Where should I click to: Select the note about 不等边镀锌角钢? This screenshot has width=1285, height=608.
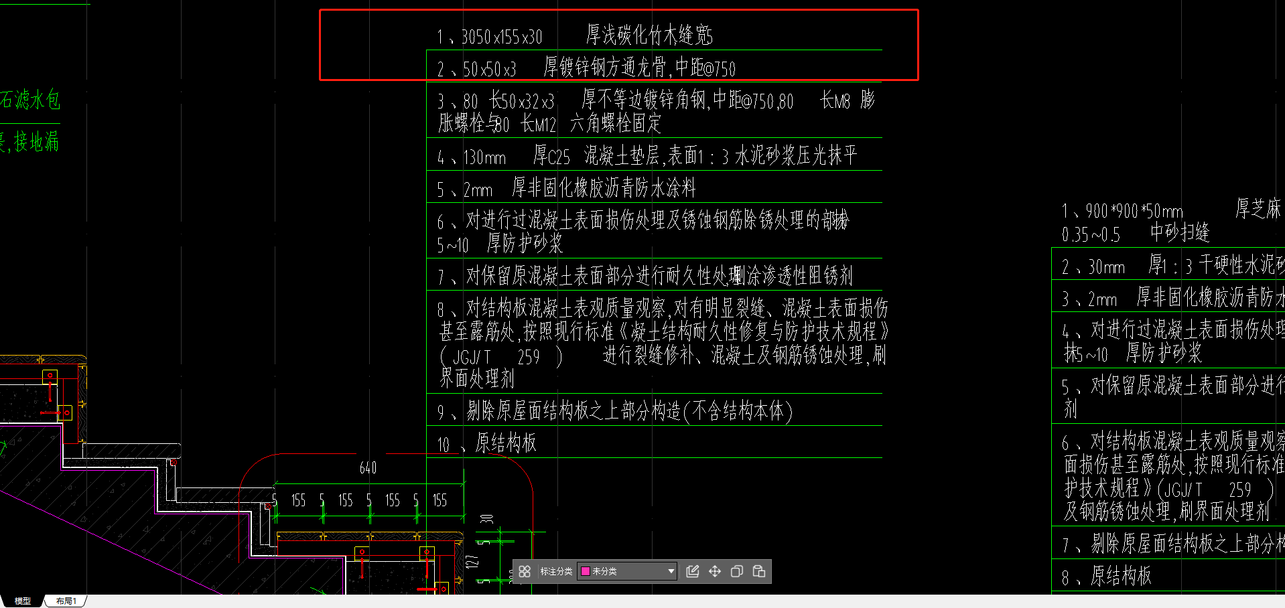coord(657,112)
